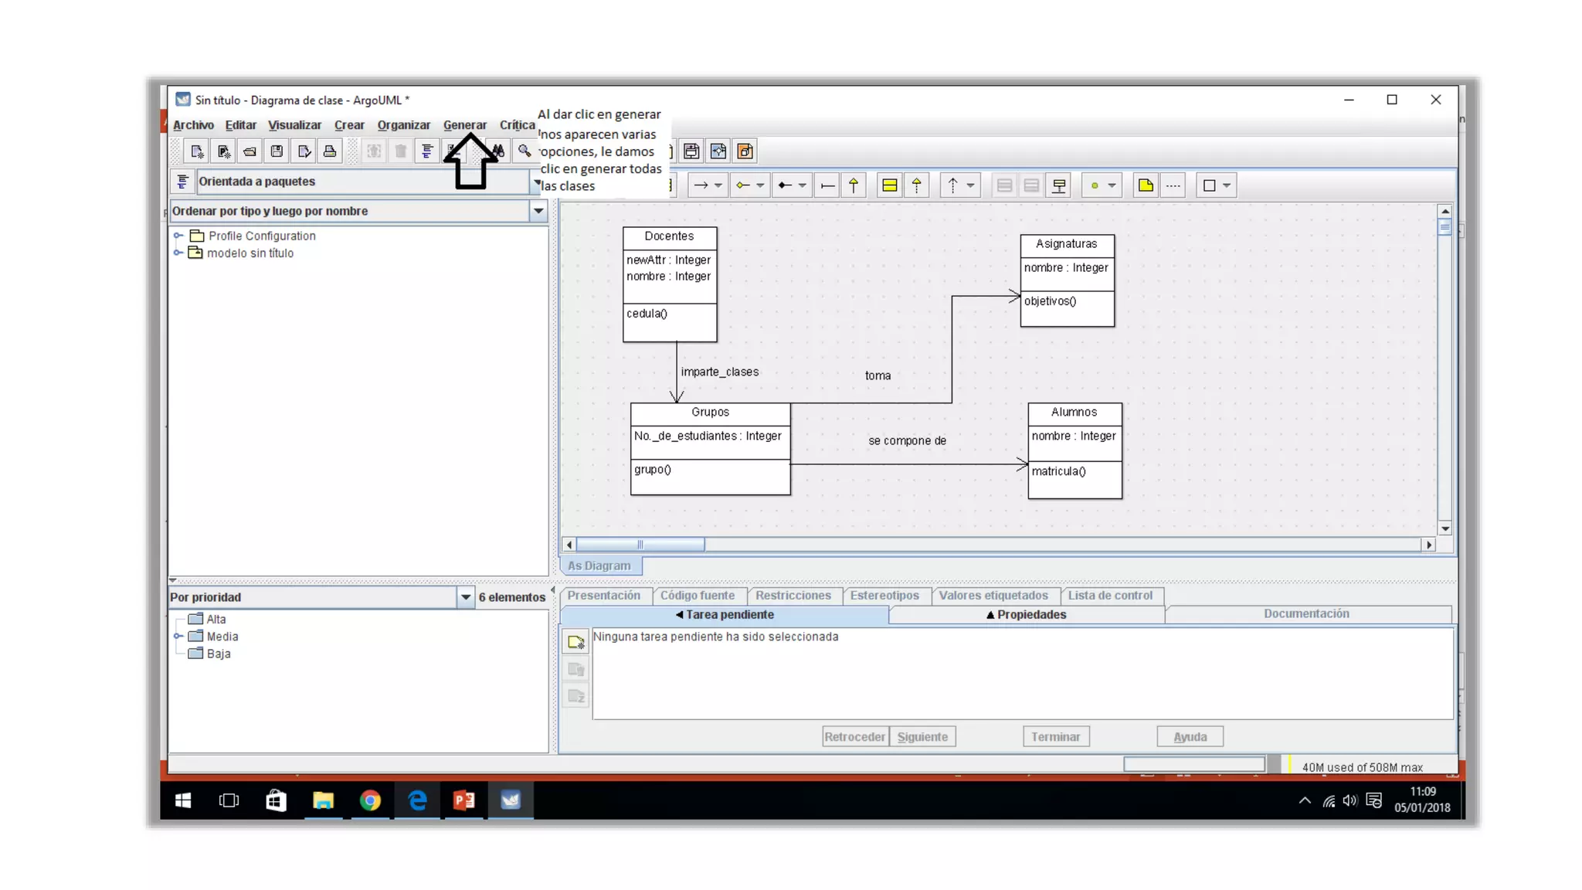Select the Generalization arrow tool
Image resolution: width=1582 pixels, height=890 pixels.
854,185
